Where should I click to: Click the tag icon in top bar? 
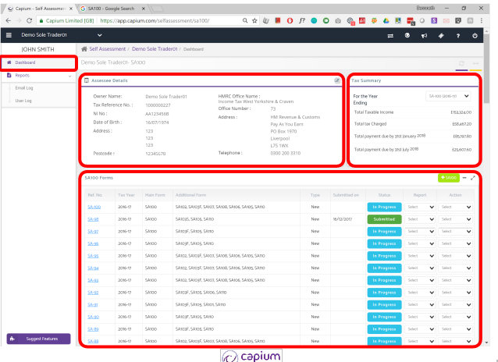click(x=441, y=36)
